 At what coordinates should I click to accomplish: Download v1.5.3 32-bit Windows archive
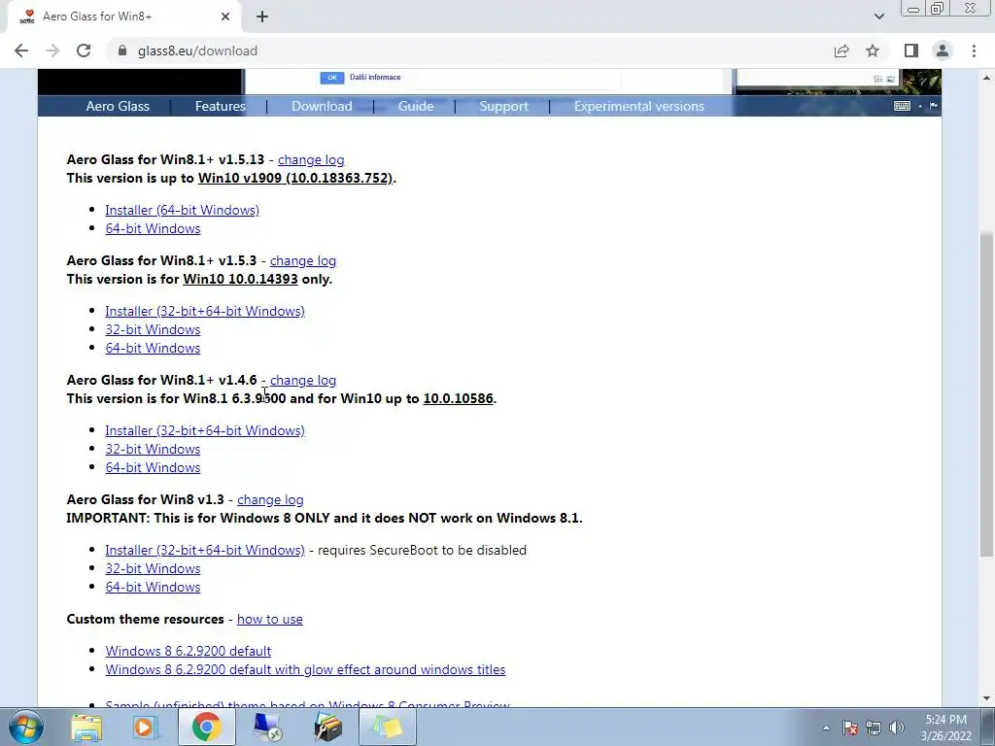tap(153, 329)
